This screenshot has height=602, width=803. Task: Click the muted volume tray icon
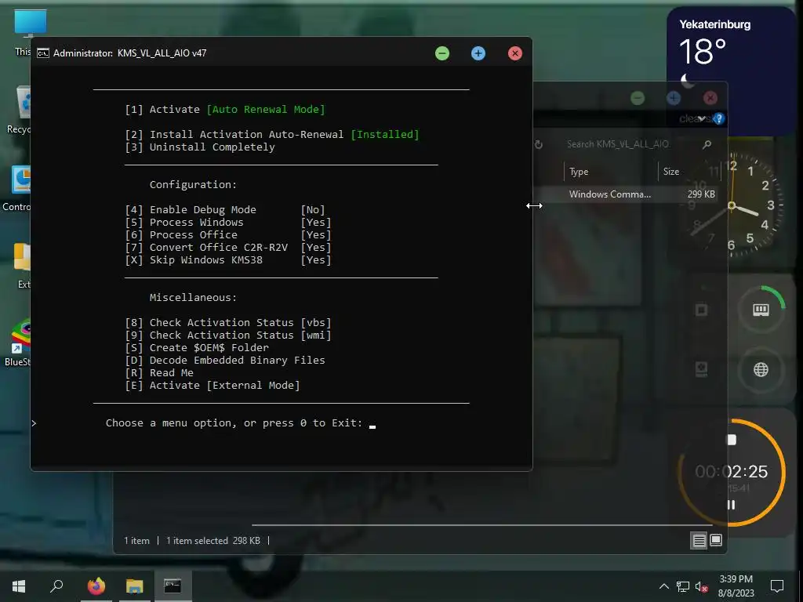click(702, 586)
